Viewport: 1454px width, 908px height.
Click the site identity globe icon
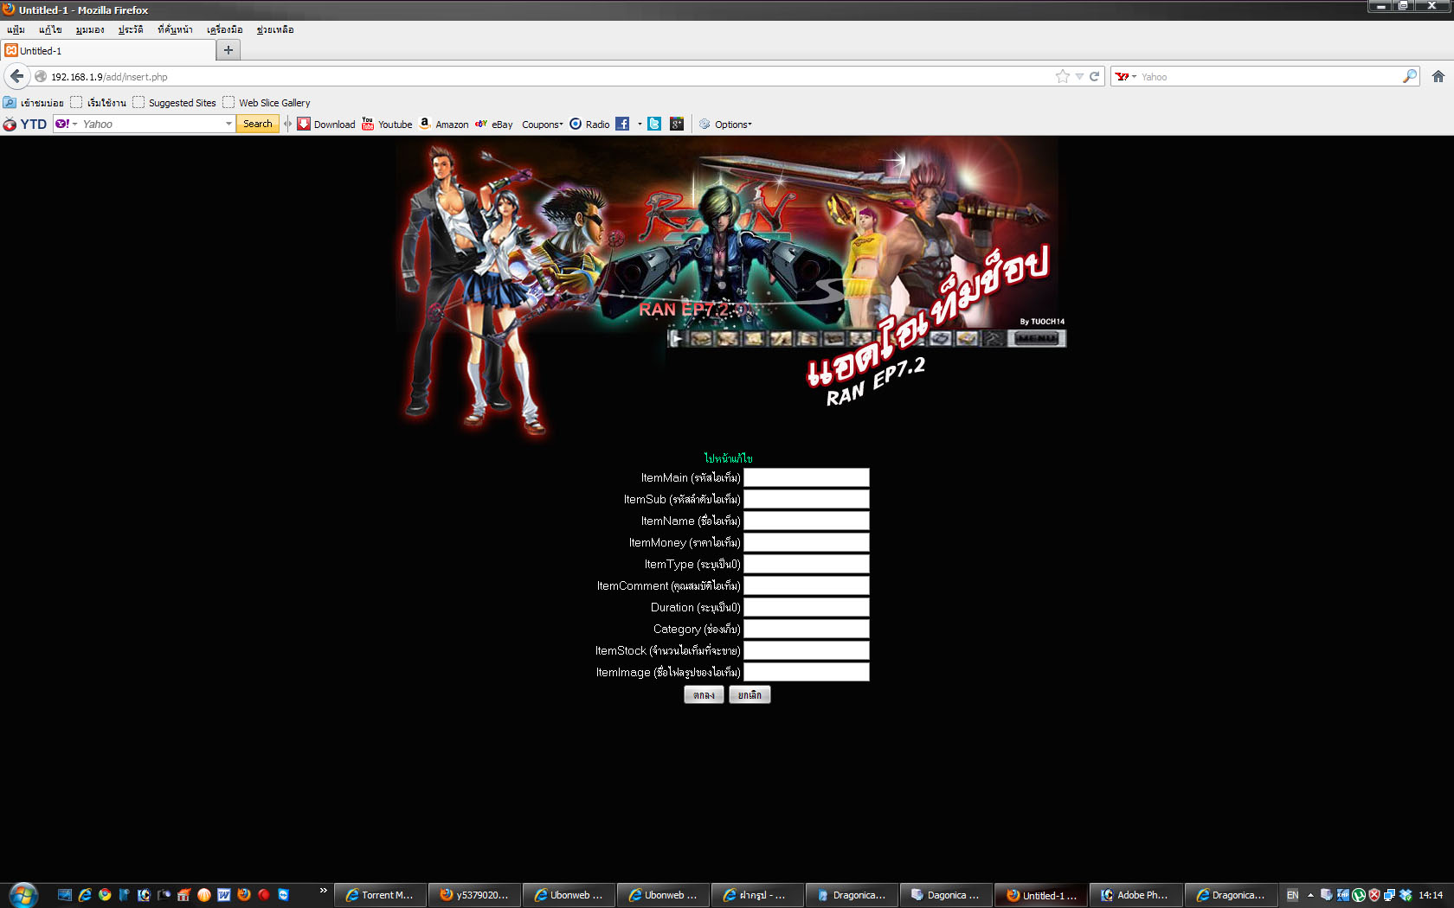(41, 76)
